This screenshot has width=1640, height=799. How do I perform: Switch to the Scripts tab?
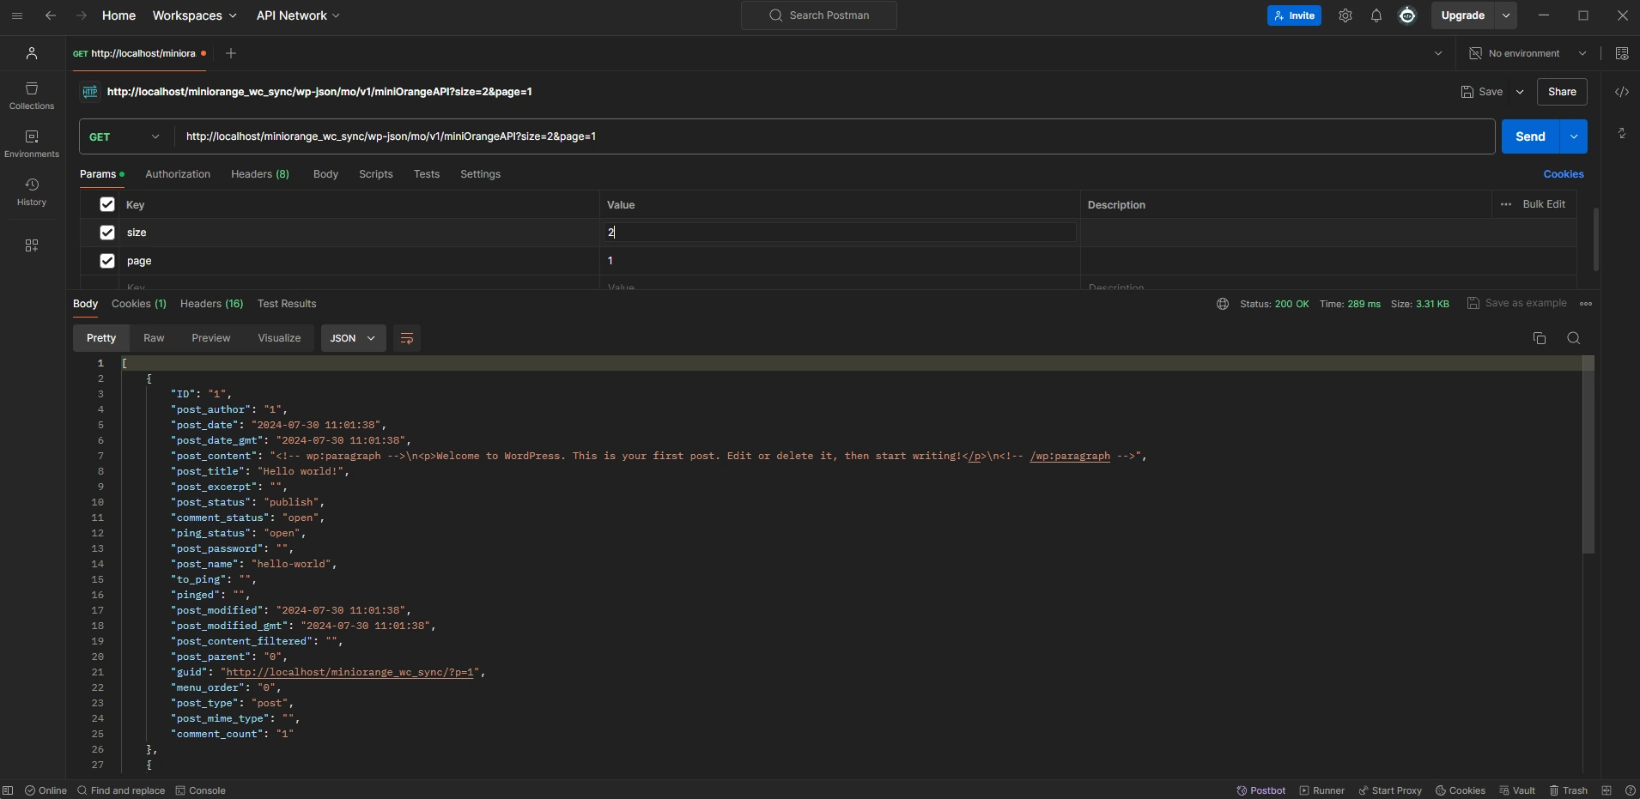click(x=376, y=174)
